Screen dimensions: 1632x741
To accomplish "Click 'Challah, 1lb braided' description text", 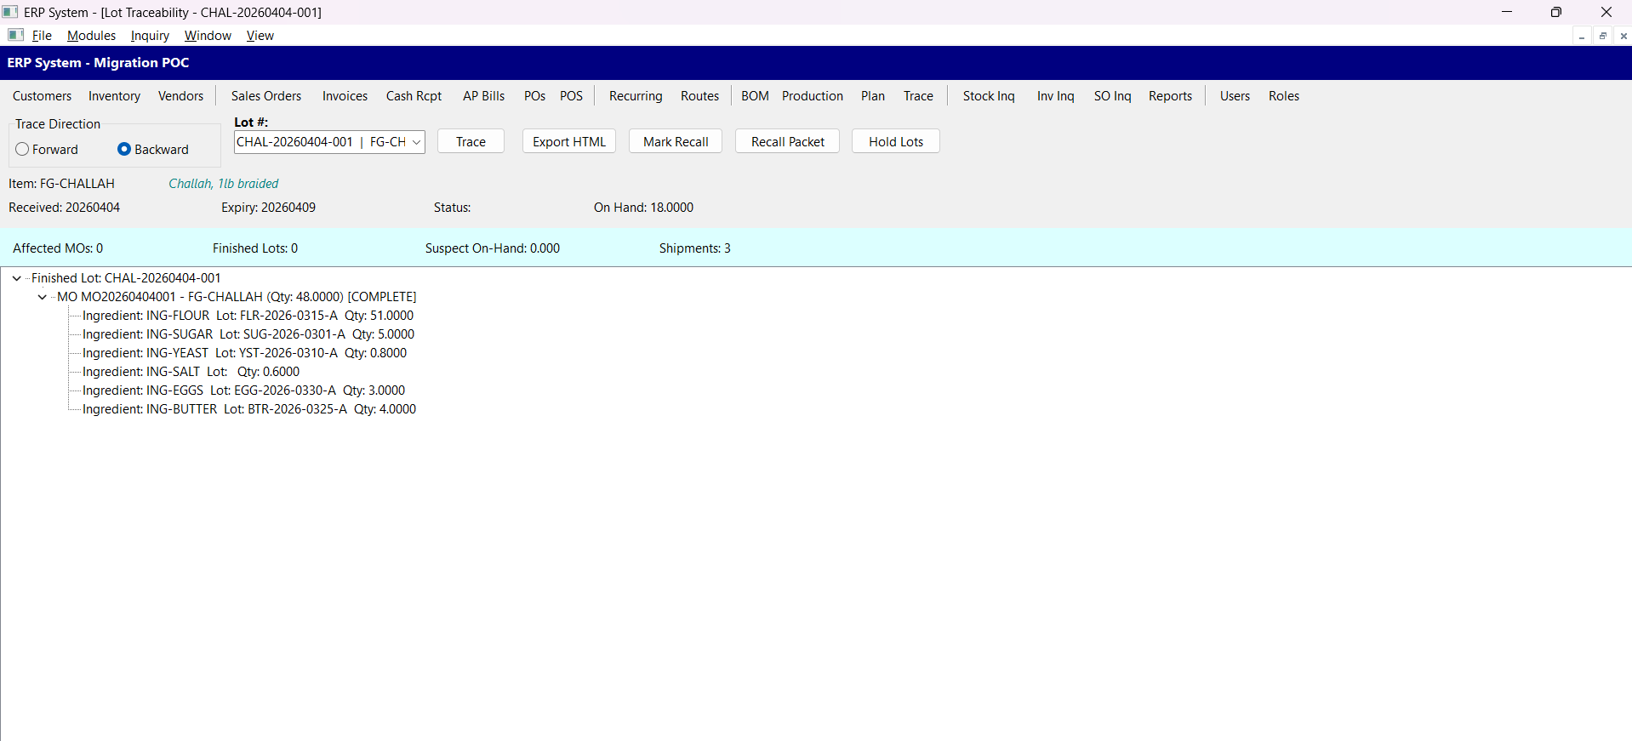I will tap(223, 184).
